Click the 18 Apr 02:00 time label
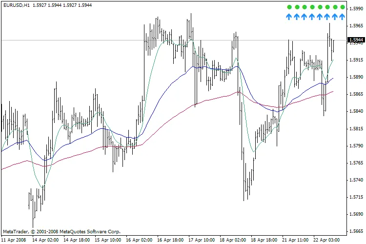This screenshot has height=244, width=366. [x=233, y=240]
